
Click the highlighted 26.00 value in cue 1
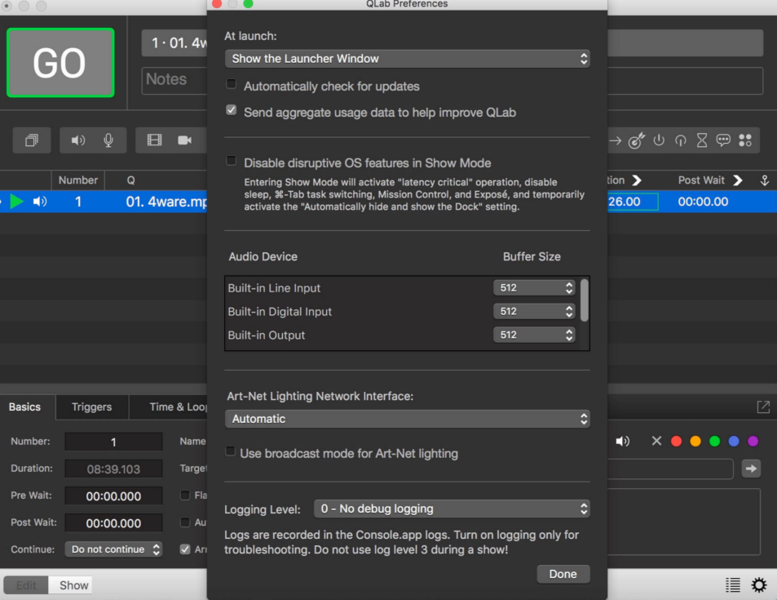click(x=633, y=202)
